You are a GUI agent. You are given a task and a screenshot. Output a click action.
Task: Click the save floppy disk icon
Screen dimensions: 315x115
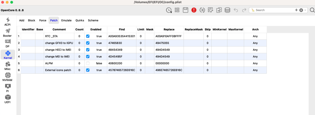(x=186, y=10)
